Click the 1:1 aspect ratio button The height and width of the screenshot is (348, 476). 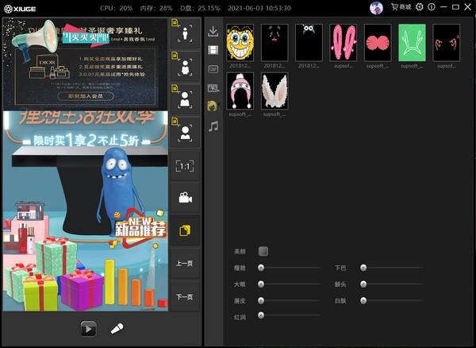click(x=185, y=166)
